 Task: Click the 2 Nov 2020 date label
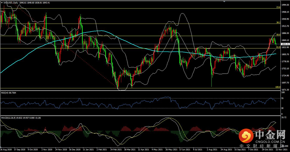(46, 150)
